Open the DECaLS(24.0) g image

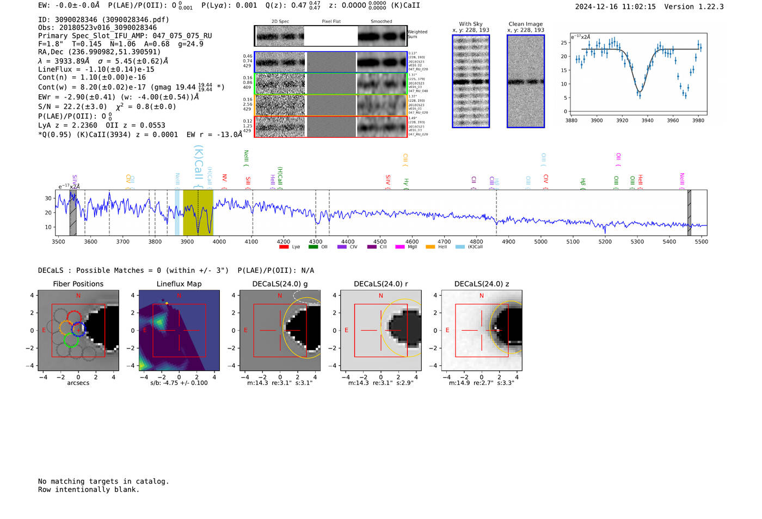(280, 331)
